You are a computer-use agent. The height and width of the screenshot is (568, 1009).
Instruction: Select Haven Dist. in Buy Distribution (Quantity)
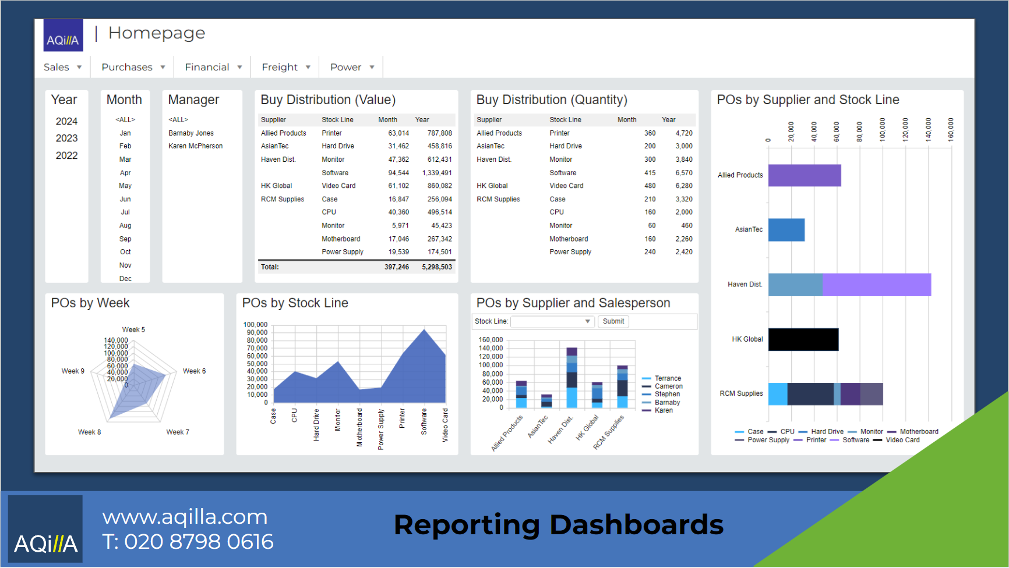494,159
